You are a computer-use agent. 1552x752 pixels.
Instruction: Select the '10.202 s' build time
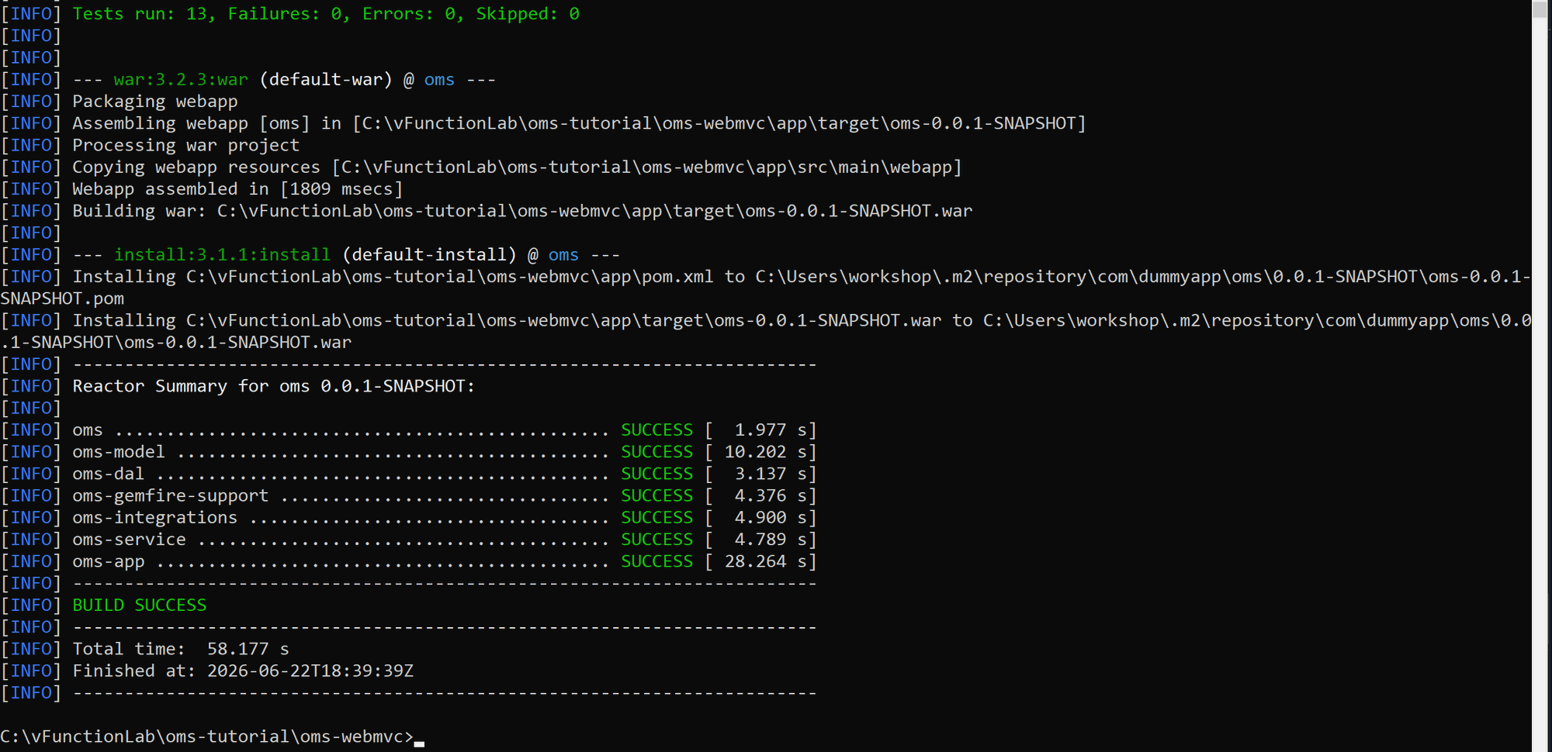[x=765, y=452]
